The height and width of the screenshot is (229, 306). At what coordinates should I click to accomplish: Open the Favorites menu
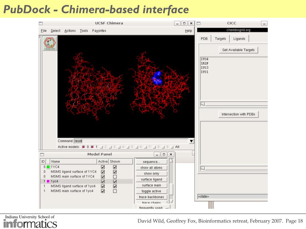click(99, 31)
